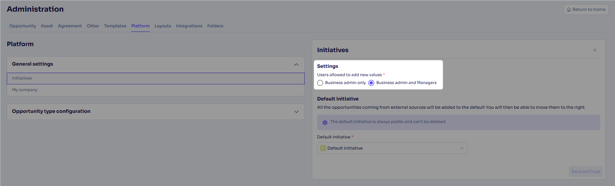Select Initiatives item in General settings

pos(22,78)
